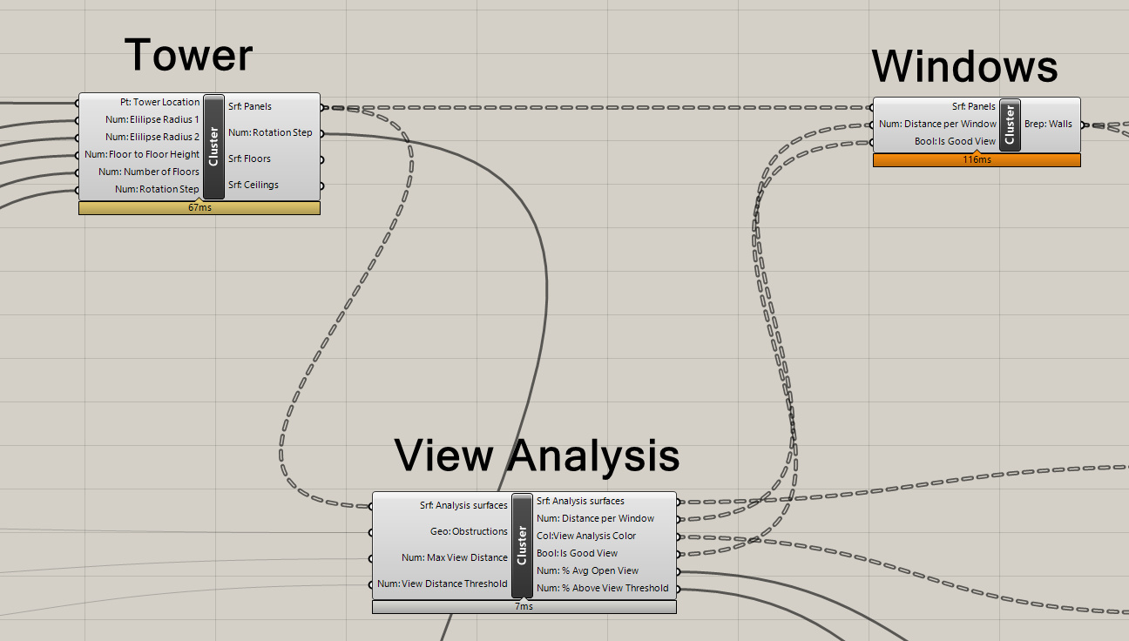Click the 7ms profiler bar under View Analysis
This screenshot has height=641, width=1129.
click(524, 606)
